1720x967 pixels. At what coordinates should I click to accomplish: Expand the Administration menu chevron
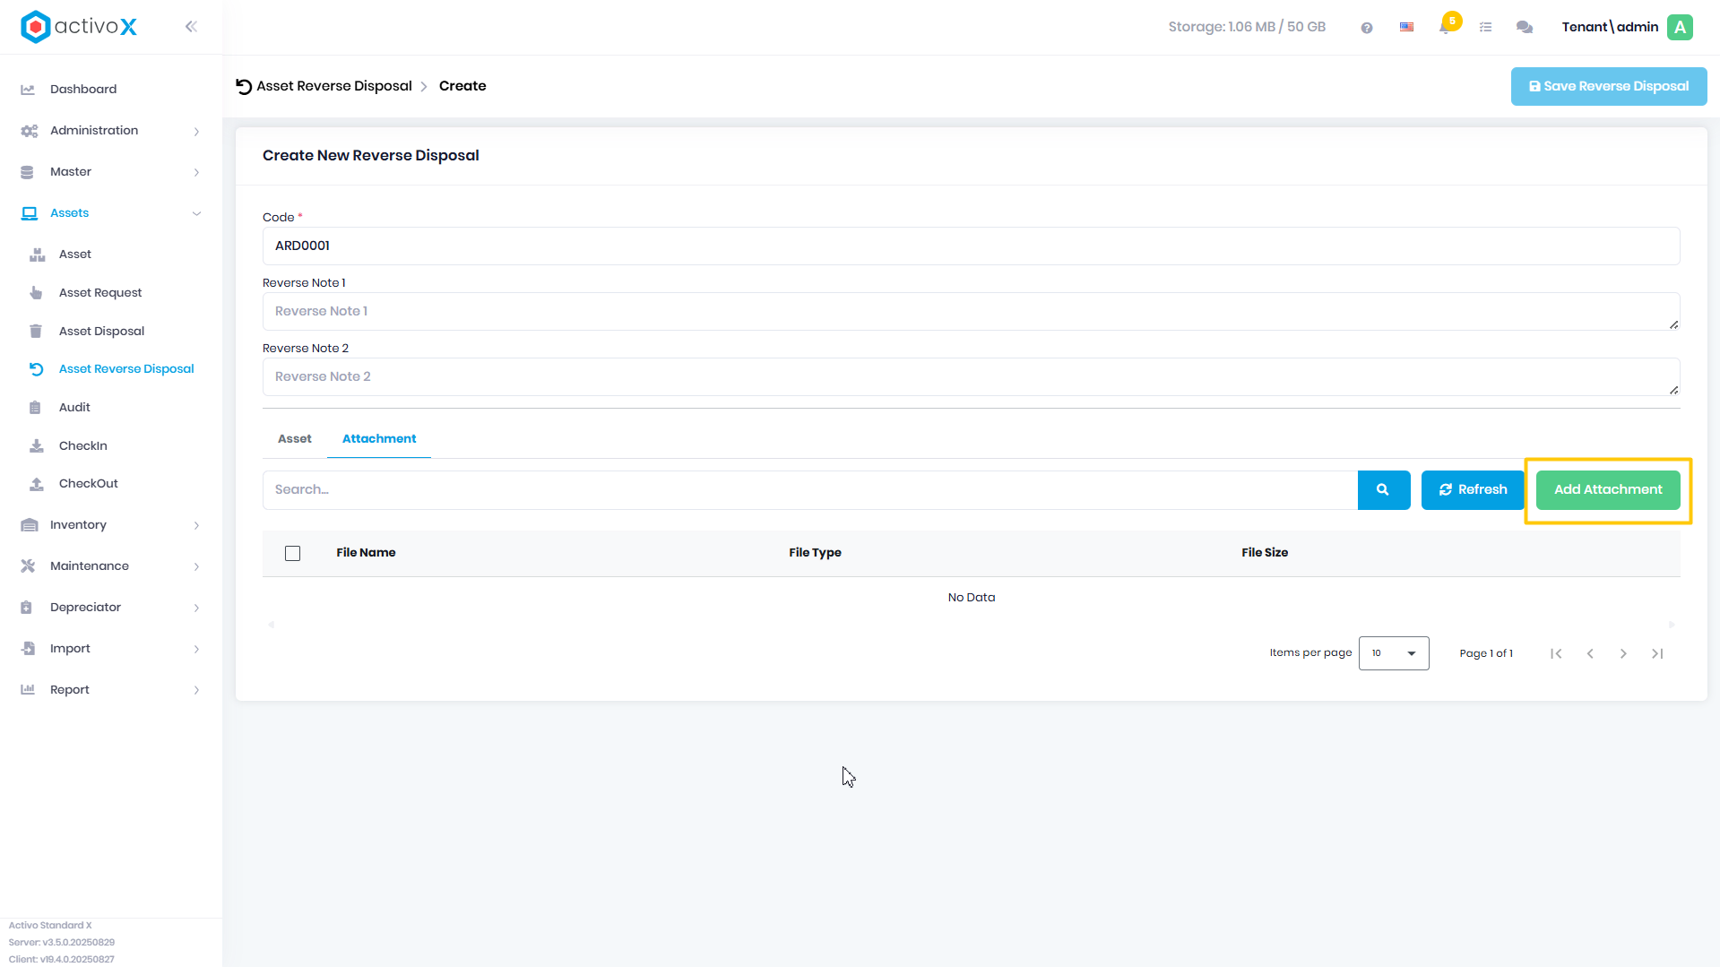click(x=196, y=132)
